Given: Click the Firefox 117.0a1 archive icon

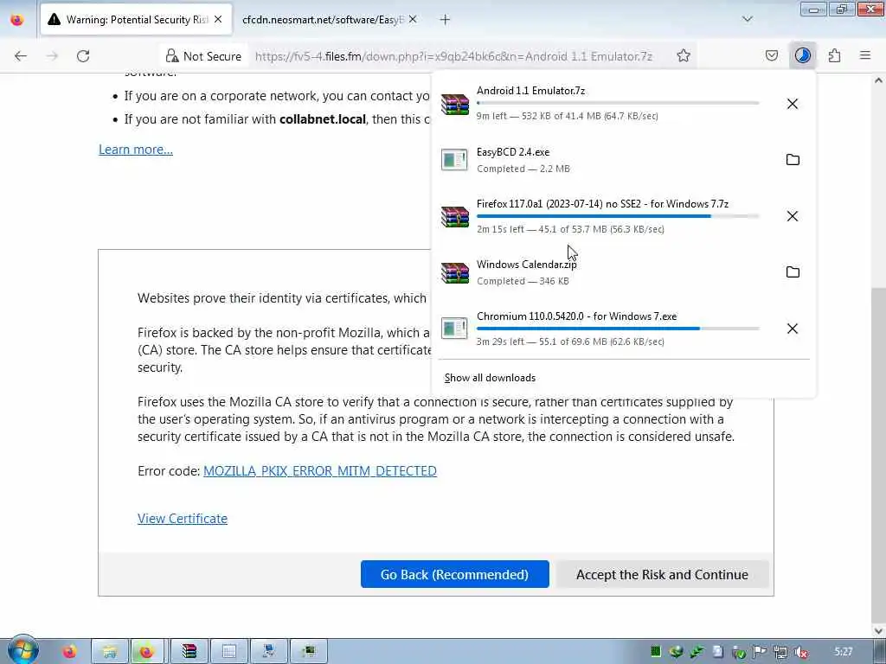Looking at the screenshot, I should (x=455, y=216).
